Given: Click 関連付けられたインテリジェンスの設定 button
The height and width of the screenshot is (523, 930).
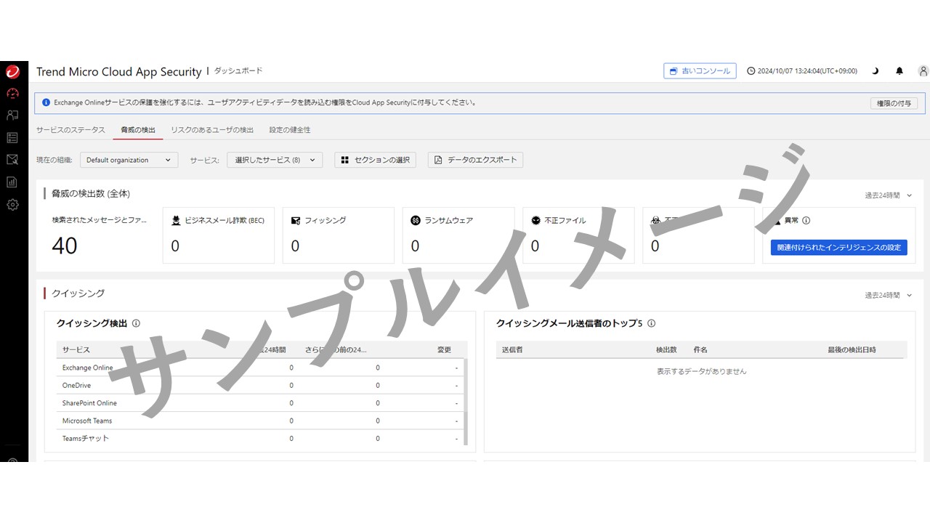Looking at the screenshot, I should 838,248.
